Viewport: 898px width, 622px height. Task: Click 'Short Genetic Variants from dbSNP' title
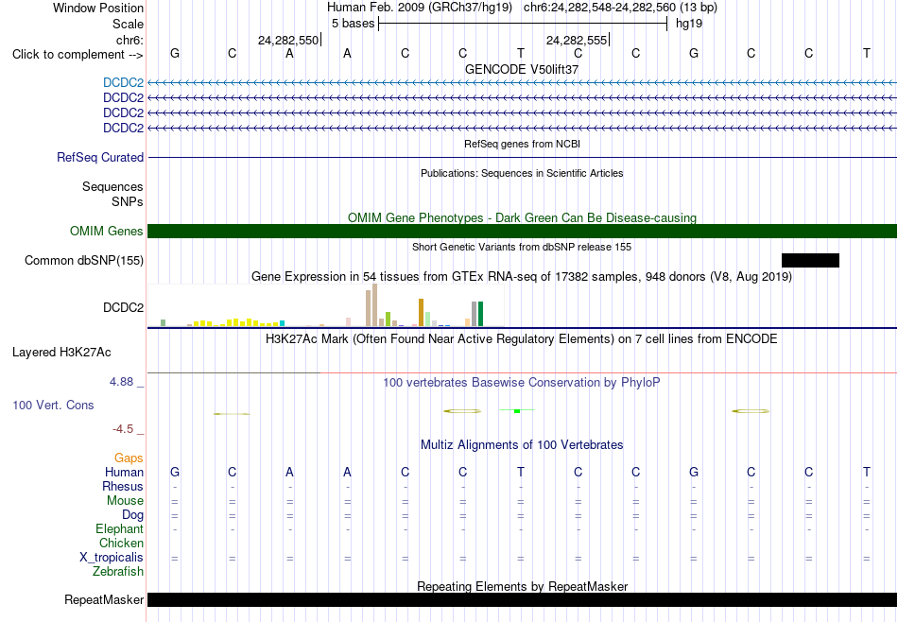522,247
